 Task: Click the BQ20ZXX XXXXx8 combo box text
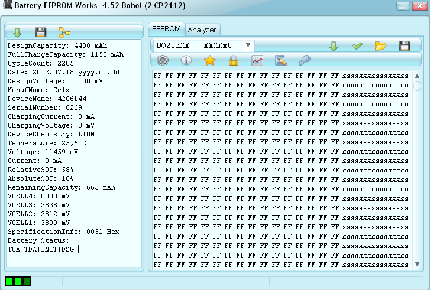(194, 45)
